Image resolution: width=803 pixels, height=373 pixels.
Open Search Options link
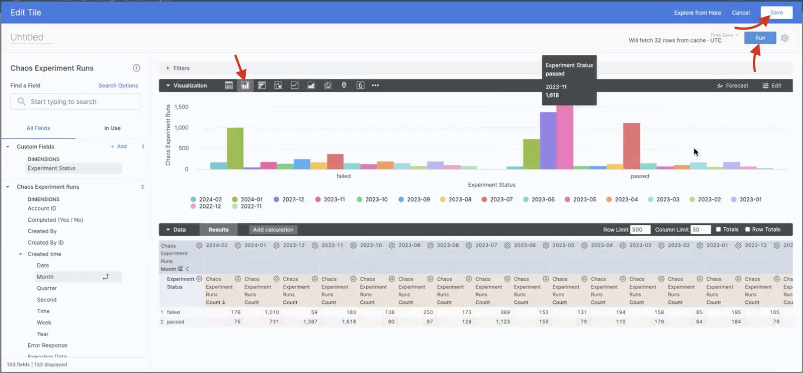coord(118,85)
